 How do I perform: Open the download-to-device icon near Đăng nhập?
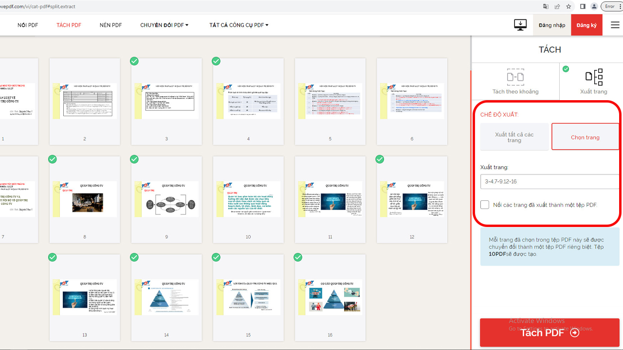tap(520, 25)
